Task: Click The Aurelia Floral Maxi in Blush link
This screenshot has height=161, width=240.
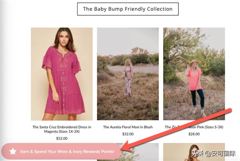Action: 128,127
